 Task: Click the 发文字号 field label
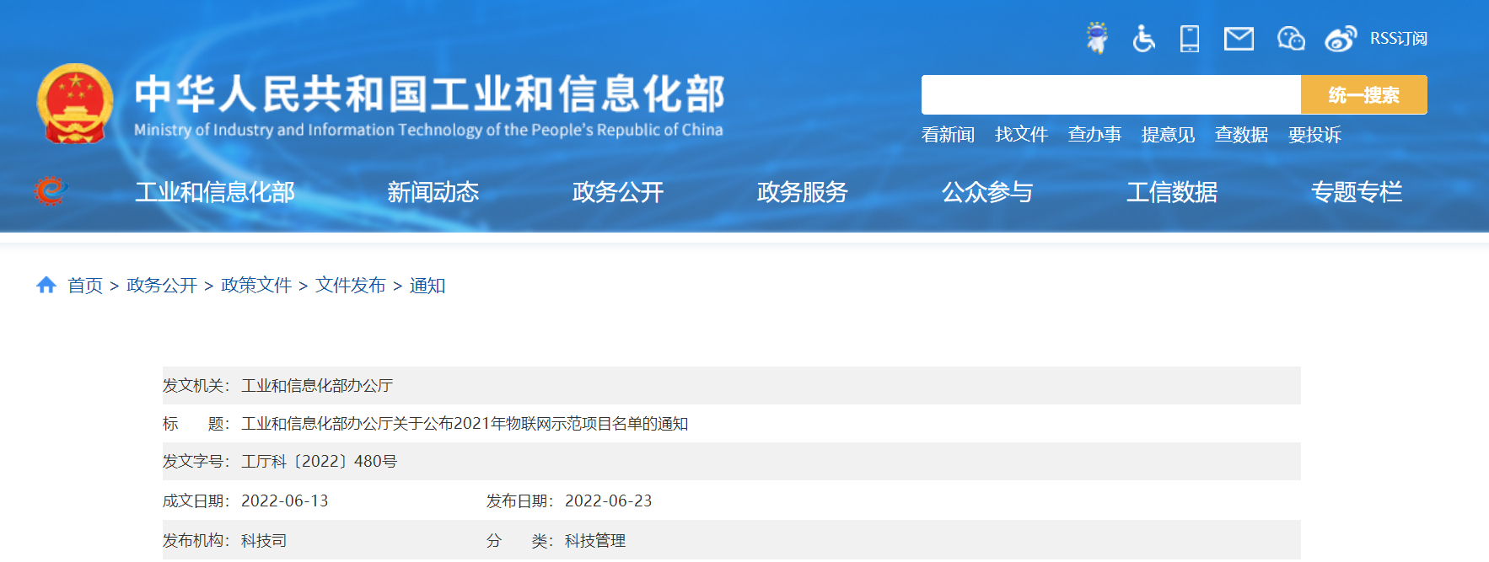point(196,461)
